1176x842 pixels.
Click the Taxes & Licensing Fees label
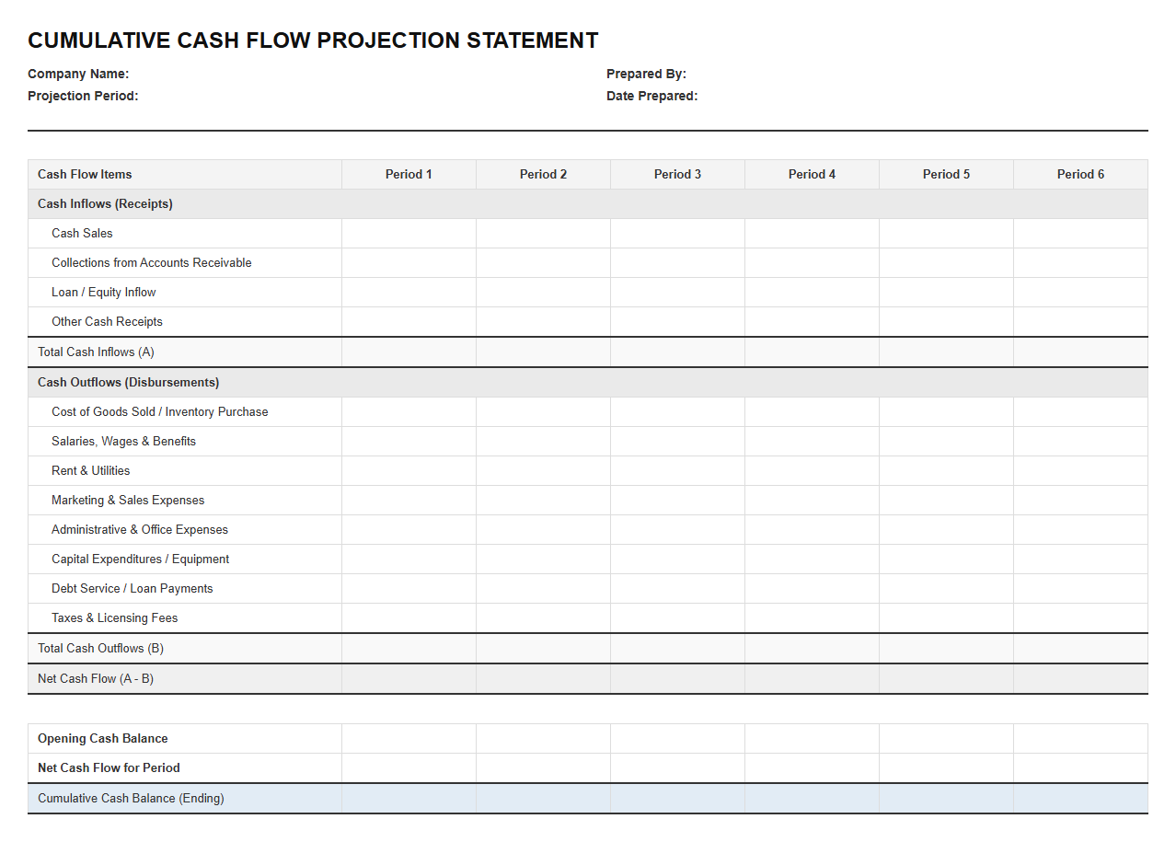[114, 617]
